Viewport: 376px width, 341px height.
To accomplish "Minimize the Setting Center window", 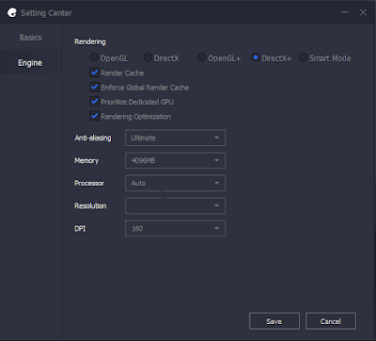I will tap(345, 12).
